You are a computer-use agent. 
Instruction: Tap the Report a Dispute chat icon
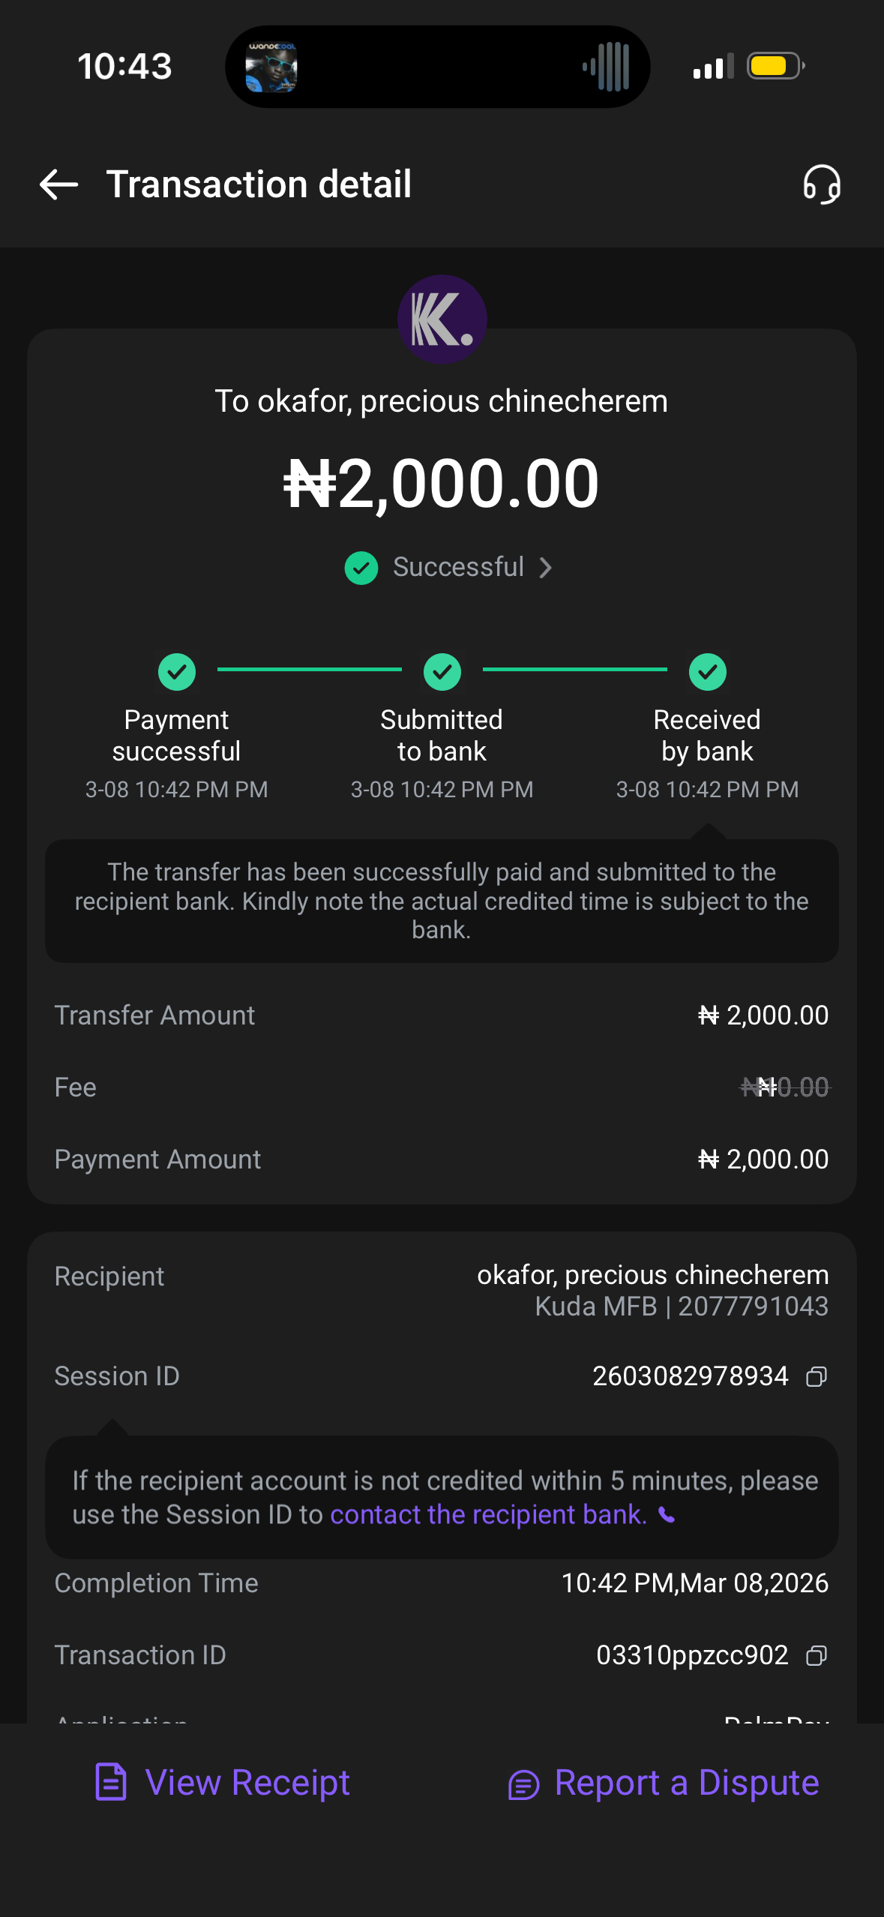(x=523, y=1784)
